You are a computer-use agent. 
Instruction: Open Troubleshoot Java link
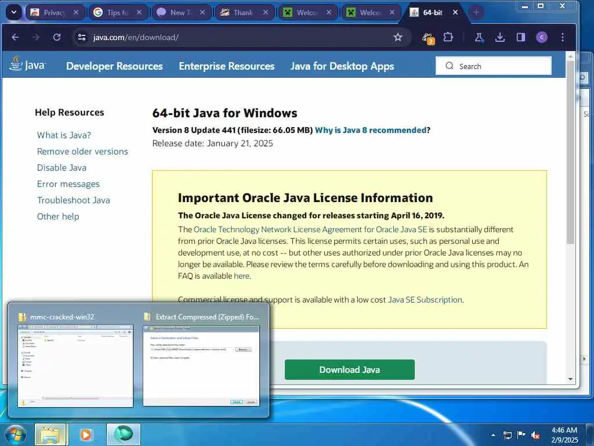tap(74, 200)
